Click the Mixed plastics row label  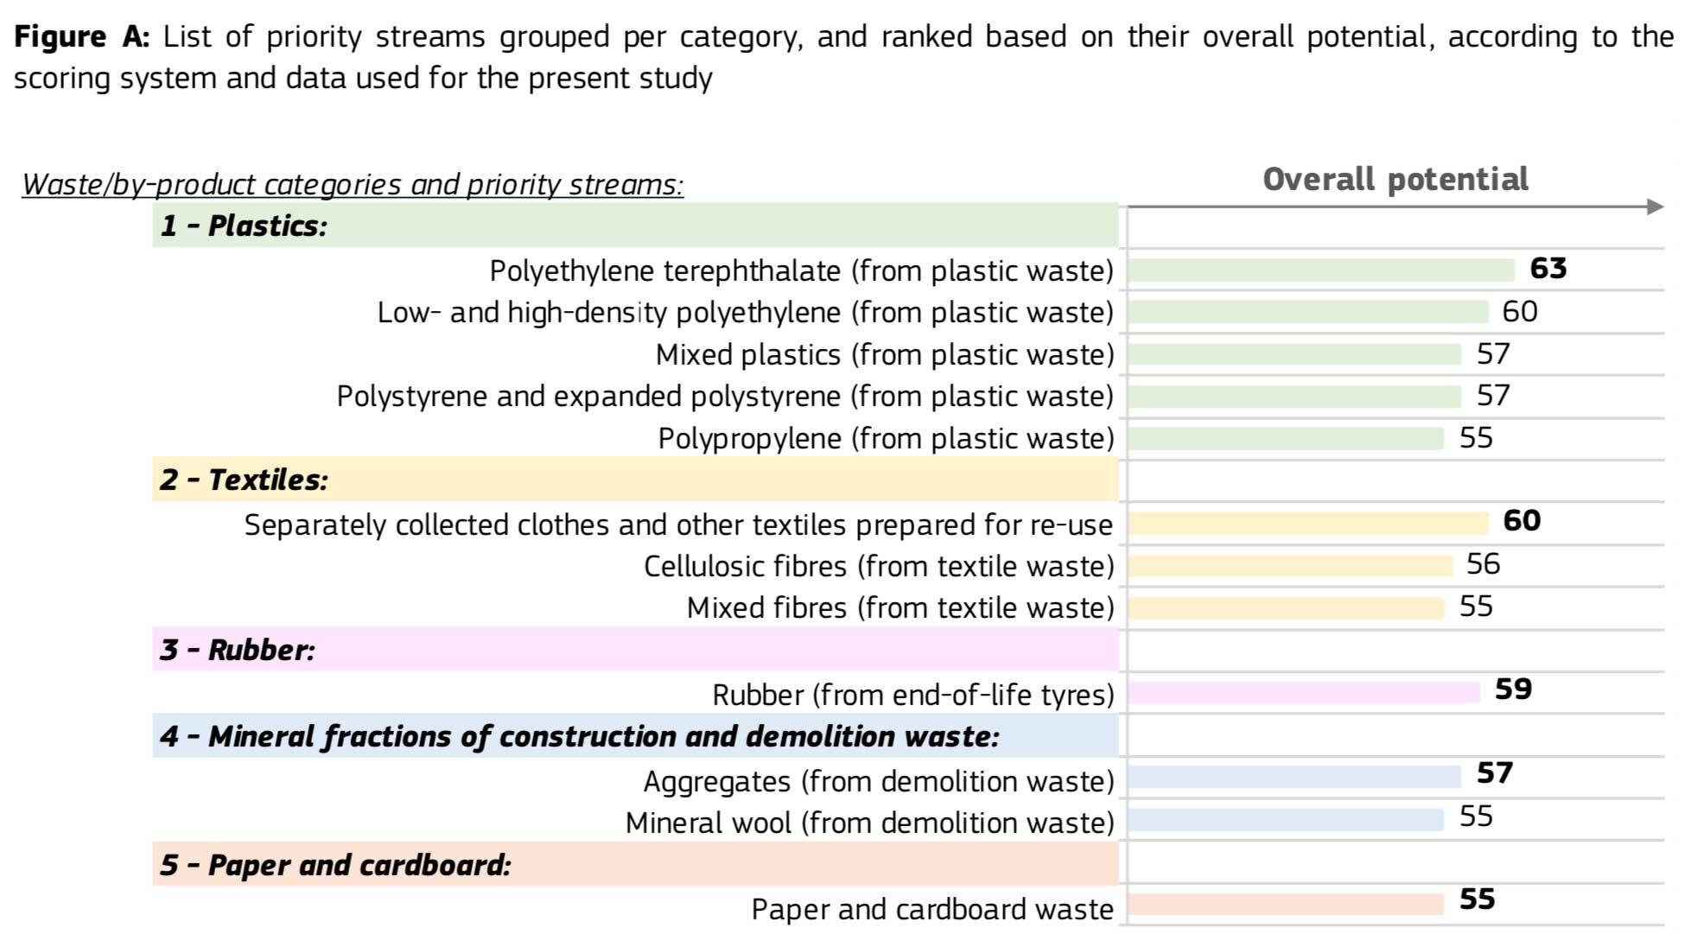[x=884, y=355]
